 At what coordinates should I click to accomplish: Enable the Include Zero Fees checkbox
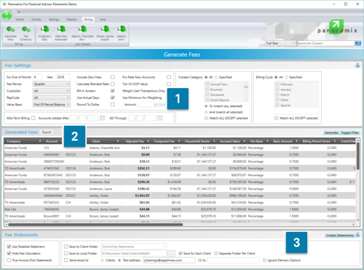pos(113,77)
